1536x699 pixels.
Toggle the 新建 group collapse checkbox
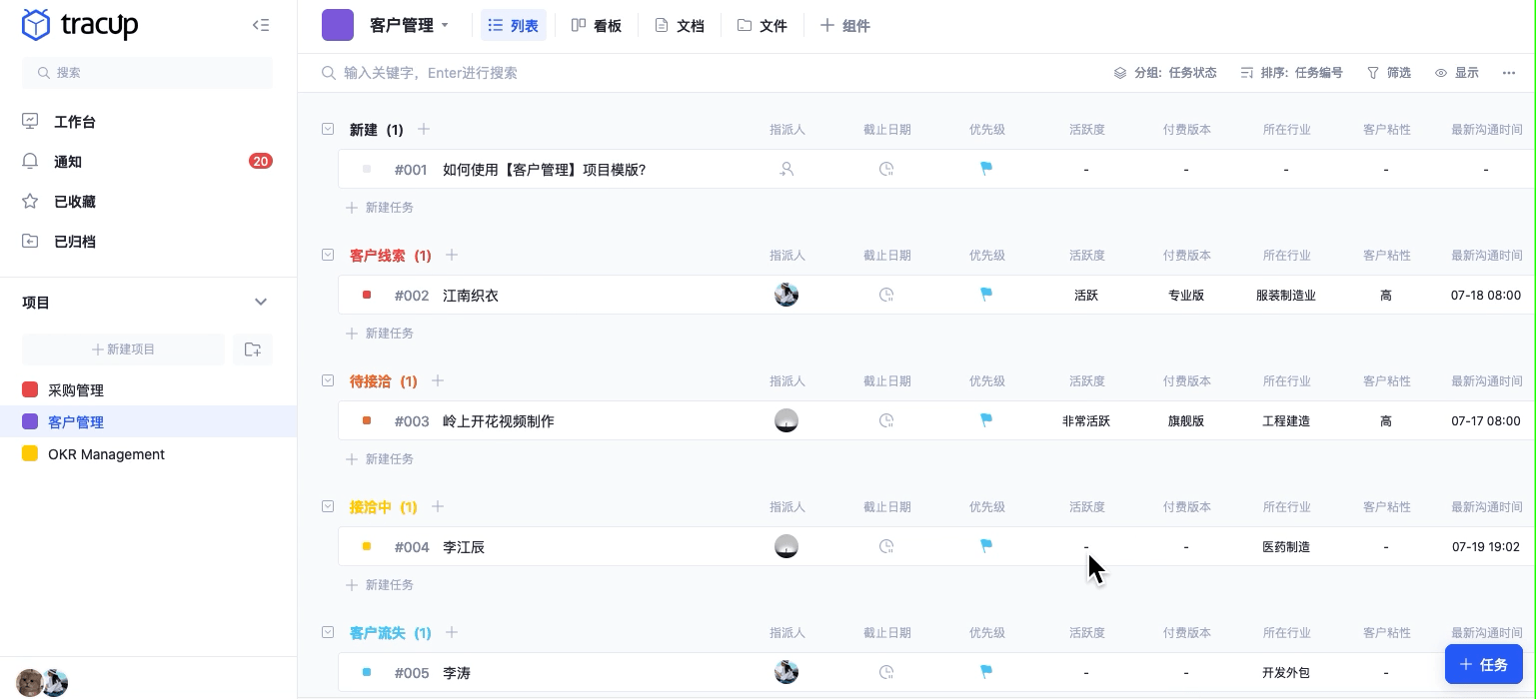coord(328,129)
